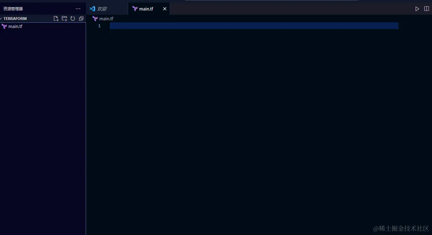Create a new folder in explorer
432x235 pixels.
coord(64,19)
